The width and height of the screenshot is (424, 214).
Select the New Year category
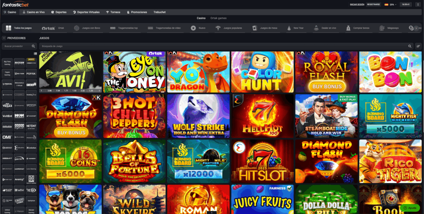tap(296, 28)
